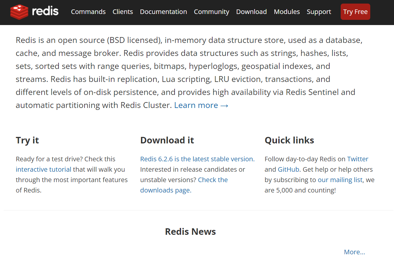Viewport: 394px width, 266px height.
Task: Open Documentation in the navigation bar
Action: 163,12
